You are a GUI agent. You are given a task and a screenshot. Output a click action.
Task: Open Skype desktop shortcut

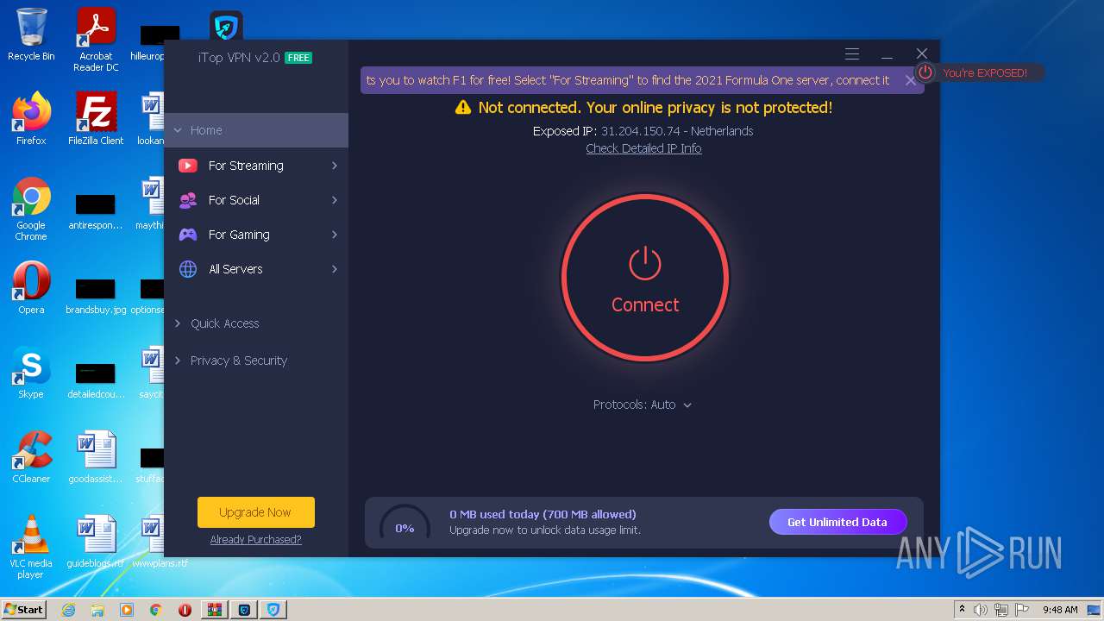31,373
